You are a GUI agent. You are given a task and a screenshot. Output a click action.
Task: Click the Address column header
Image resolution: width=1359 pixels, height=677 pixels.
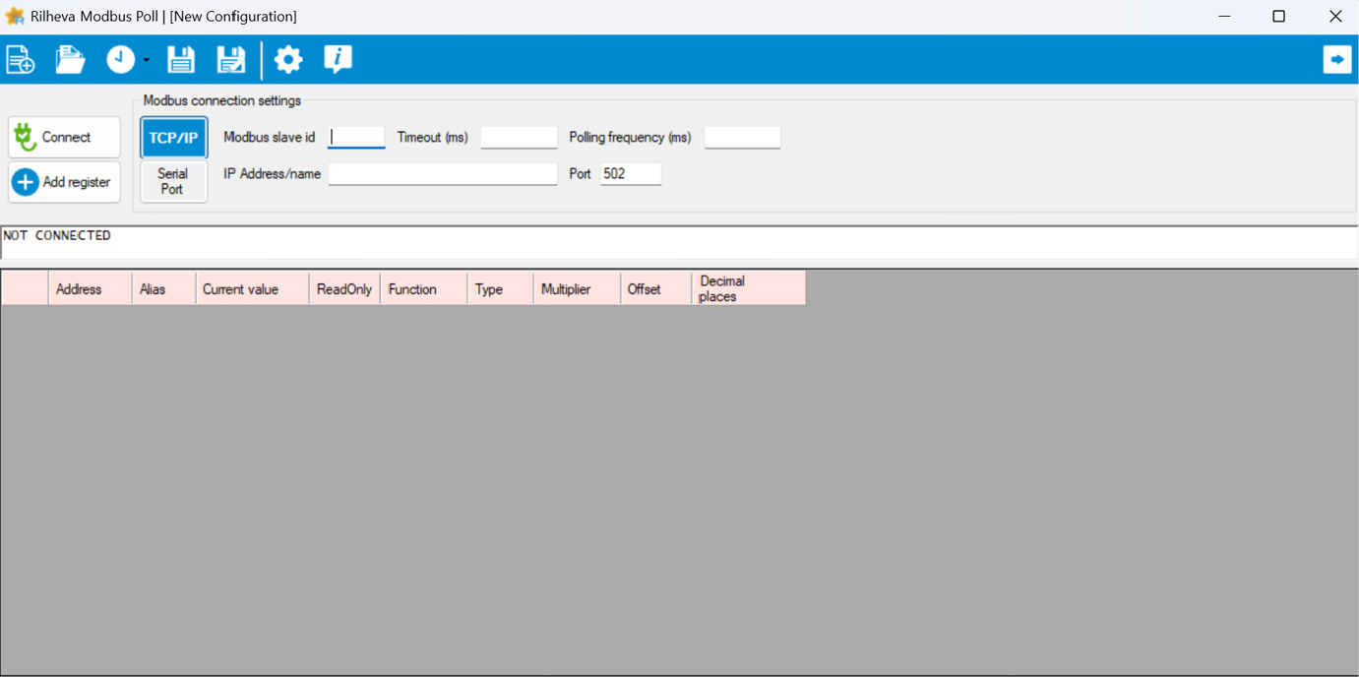tap(90, 289)
